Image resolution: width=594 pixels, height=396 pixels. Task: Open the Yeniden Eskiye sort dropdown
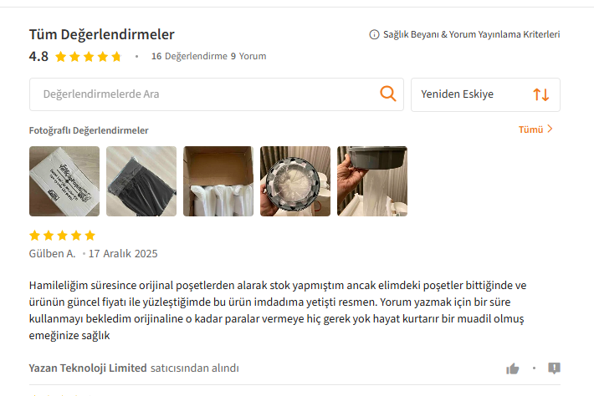485,94
